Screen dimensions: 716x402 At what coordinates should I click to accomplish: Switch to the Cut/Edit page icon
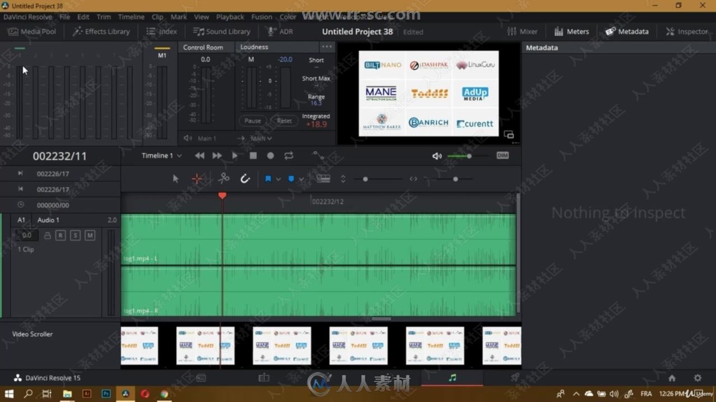point(264,378)
